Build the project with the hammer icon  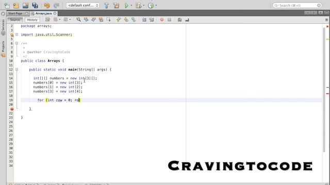pyautogui.click(x=107, y=6)
